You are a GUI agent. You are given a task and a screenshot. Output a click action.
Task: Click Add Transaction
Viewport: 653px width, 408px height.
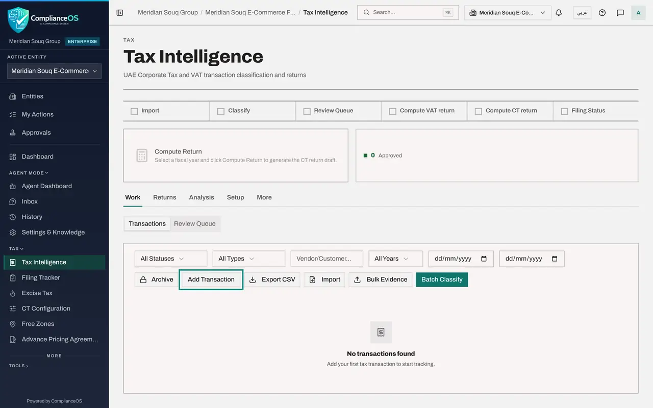click(x=211, y=279)
